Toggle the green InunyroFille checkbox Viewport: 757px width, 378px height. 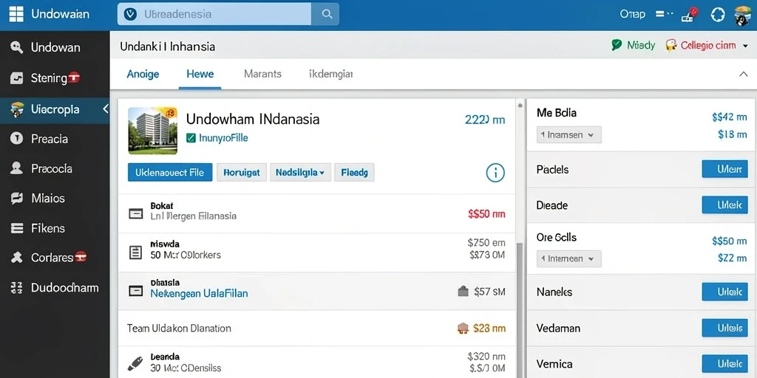[191, 138]
